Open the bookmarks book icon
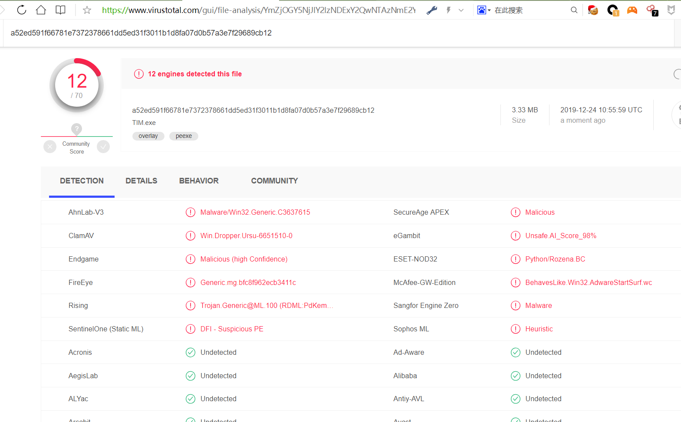681x422 pixels. pos(61,10)
